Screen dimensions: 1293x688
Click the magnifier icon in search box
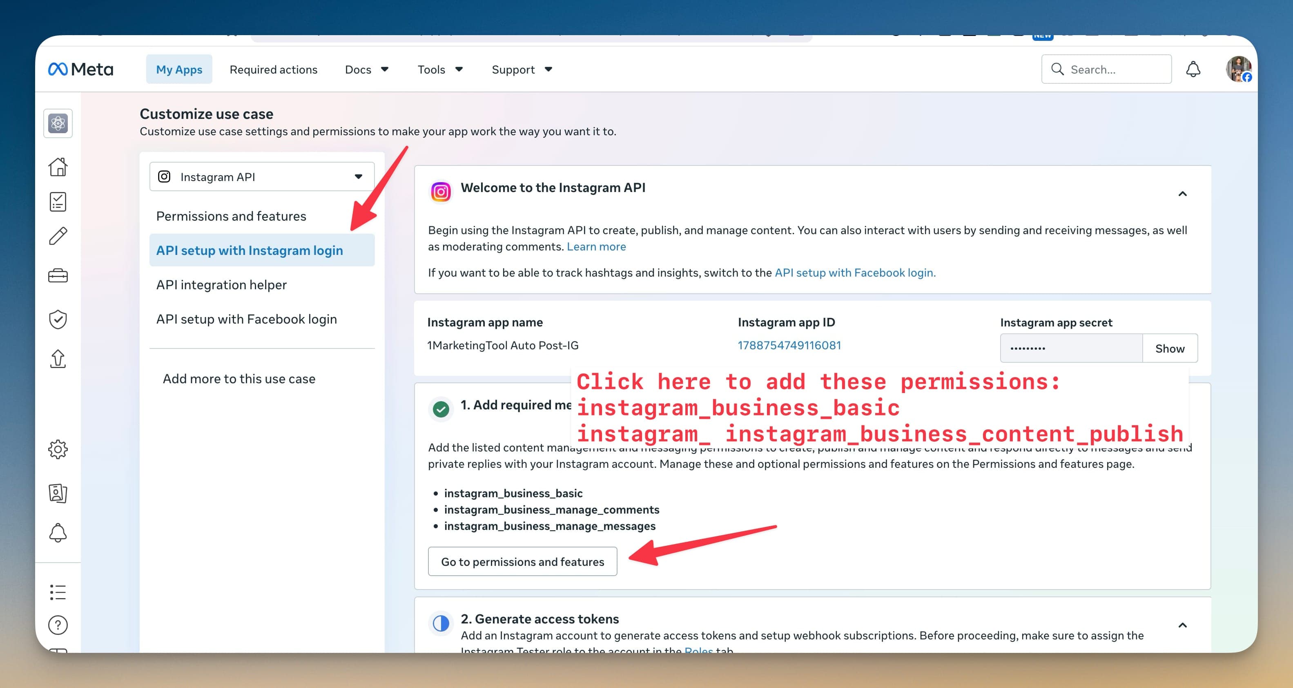coord(1058,69)
